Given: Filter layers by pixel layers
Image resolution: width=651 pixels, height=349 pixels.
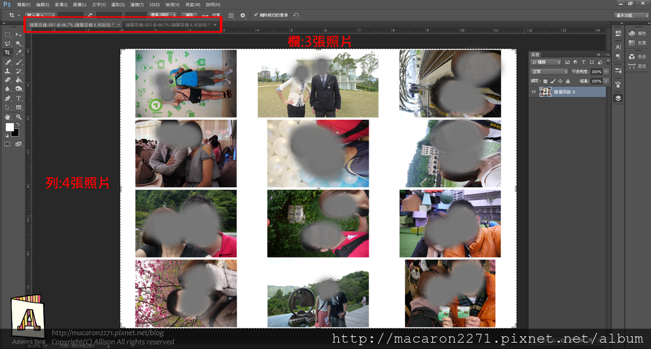Looking at the screenshot, I should click(567, 62).
